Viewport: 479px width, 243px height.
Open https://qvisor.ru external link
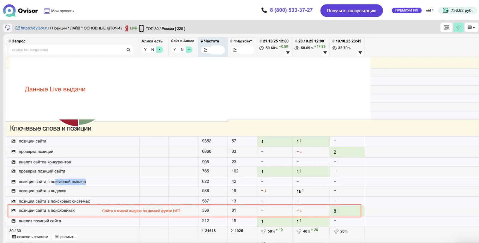[32, 28]
